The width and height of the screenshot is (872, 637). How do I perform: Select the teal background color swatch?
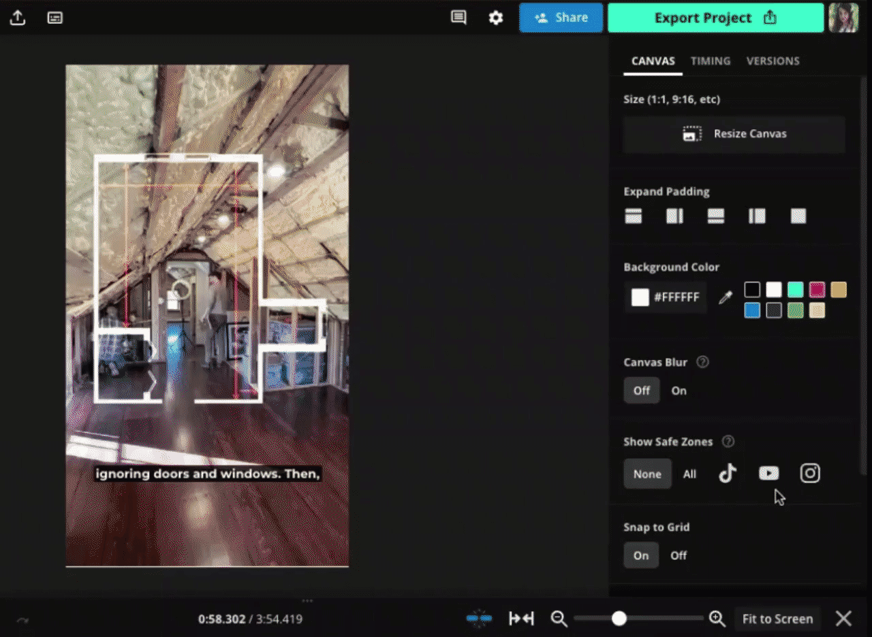(795, 290)
